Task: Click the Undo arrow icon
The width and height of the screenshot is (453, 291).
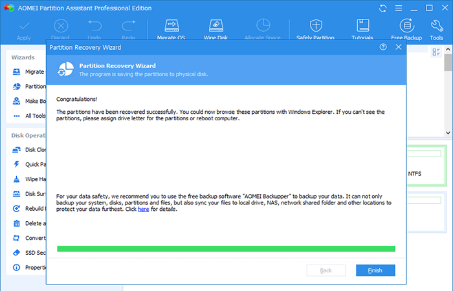Action: [94, 26]
